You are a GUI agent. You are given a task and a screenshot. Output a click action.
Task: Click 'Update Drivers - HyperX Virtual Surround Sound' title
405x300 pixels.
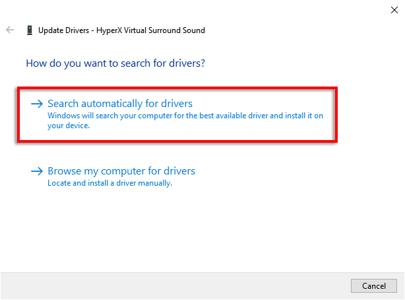pyautogui.click(x=121, y=30)
